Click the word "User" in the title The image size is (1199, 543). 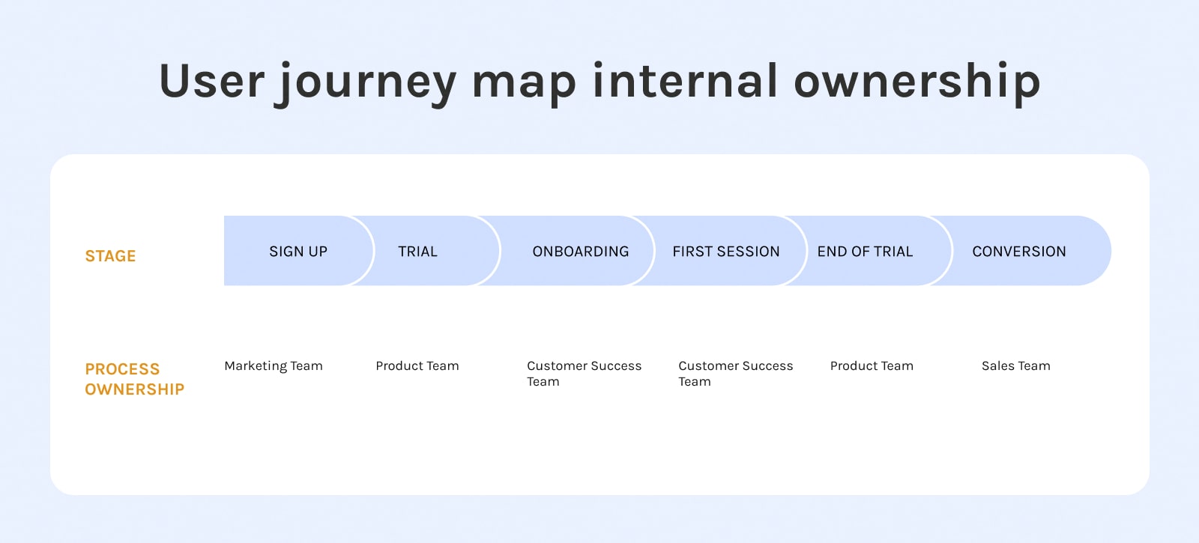click(212, 81)
